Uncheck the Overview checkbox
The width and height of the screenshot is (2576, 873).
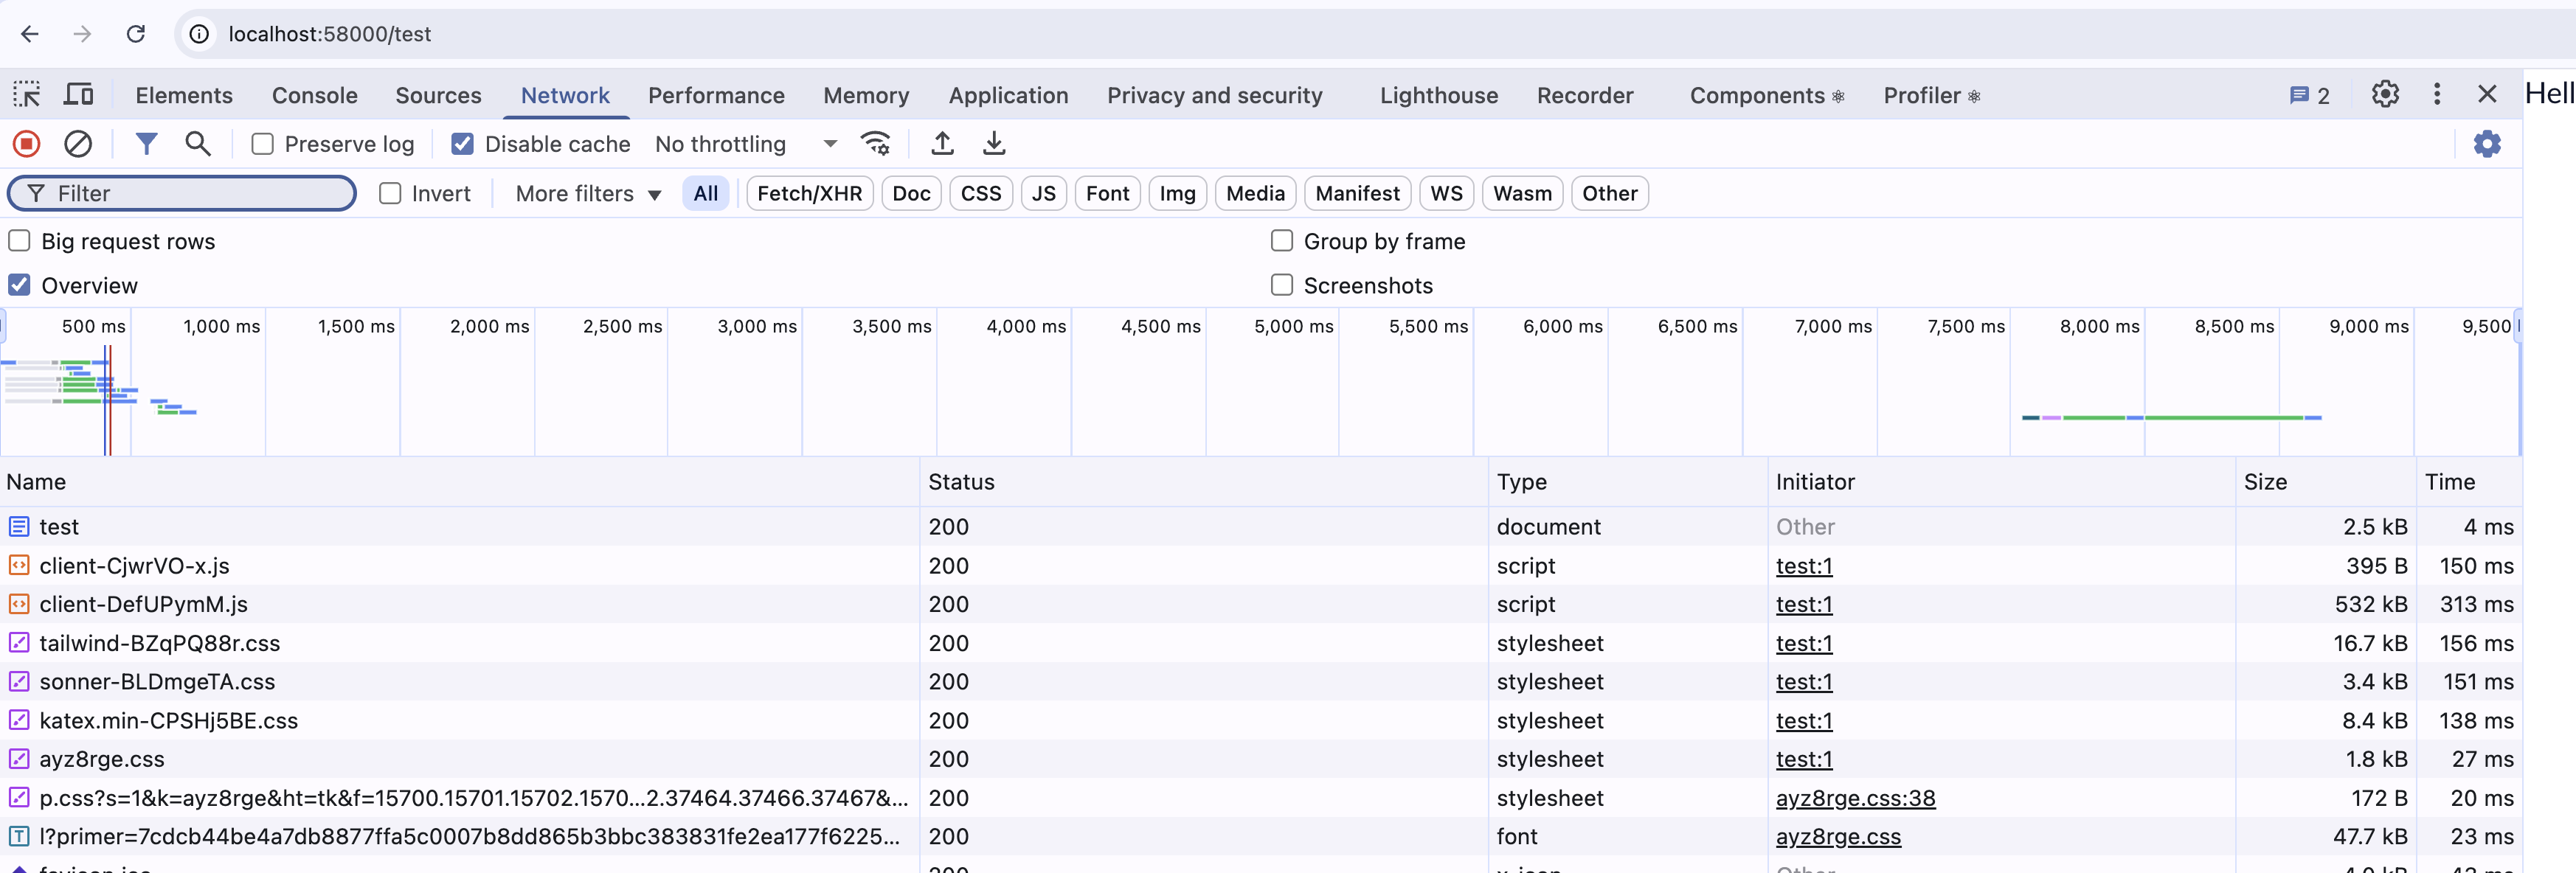[19, 285]
